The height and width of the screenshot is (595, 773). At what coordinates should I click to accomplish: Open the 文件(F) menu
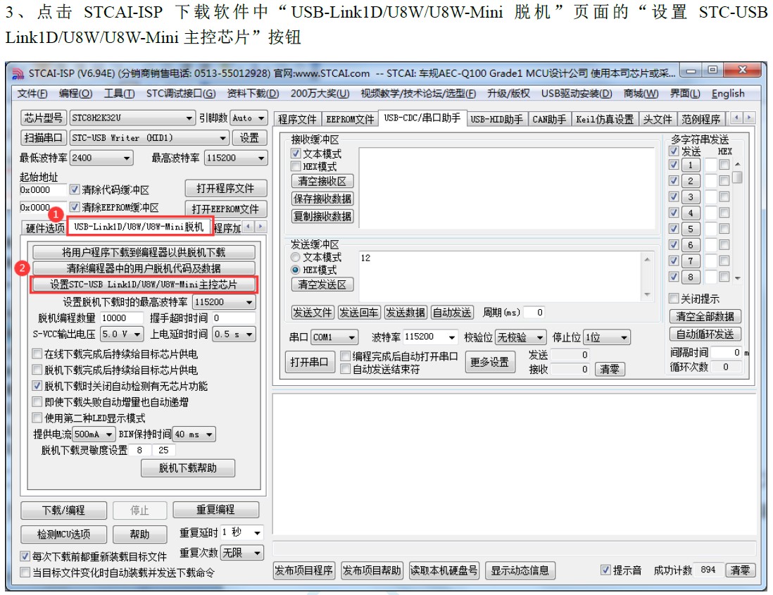[32, 94]
